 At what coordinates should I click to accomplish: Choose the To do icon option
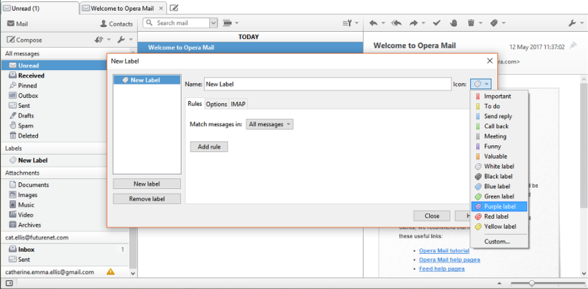[x=478, y=107]
